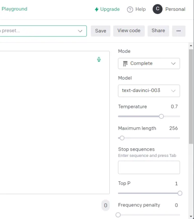Open the Help menu
This screenshot has height=219, width=194.
pyautogui.click(x=136, y=9)
